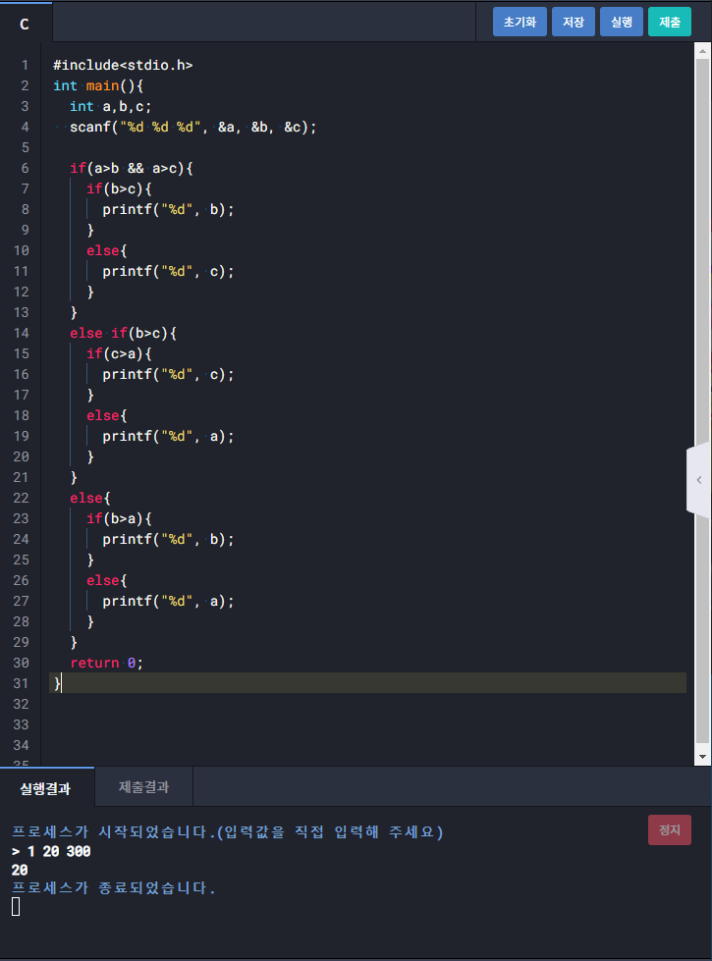Click the printf line 27 printing a
712x961 pixels.
tap(168, 601)
